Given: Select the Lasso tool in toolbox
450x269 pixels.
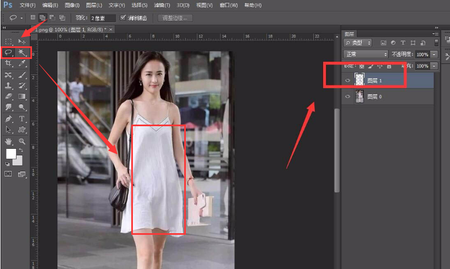Looking at the screenshot, I should pyautogui.click(x=8, y=52).
